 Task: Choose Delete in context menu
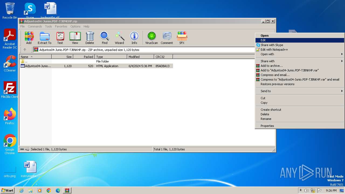coord(299,114)
